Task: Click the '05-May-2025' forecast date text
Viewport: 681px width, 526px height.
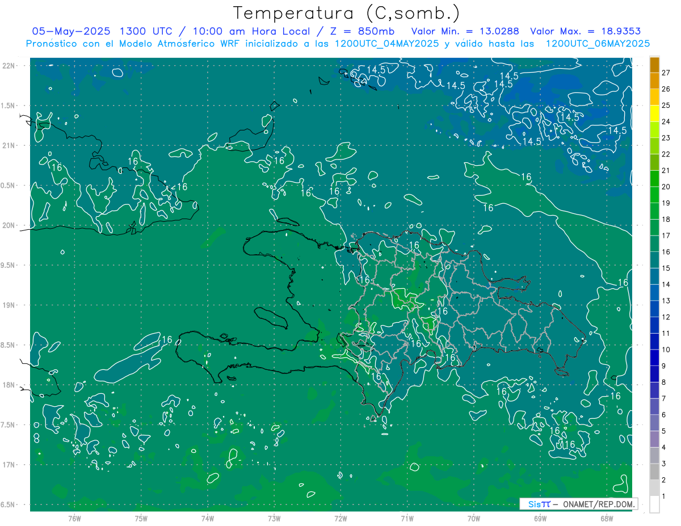Action: pos(71,31)
